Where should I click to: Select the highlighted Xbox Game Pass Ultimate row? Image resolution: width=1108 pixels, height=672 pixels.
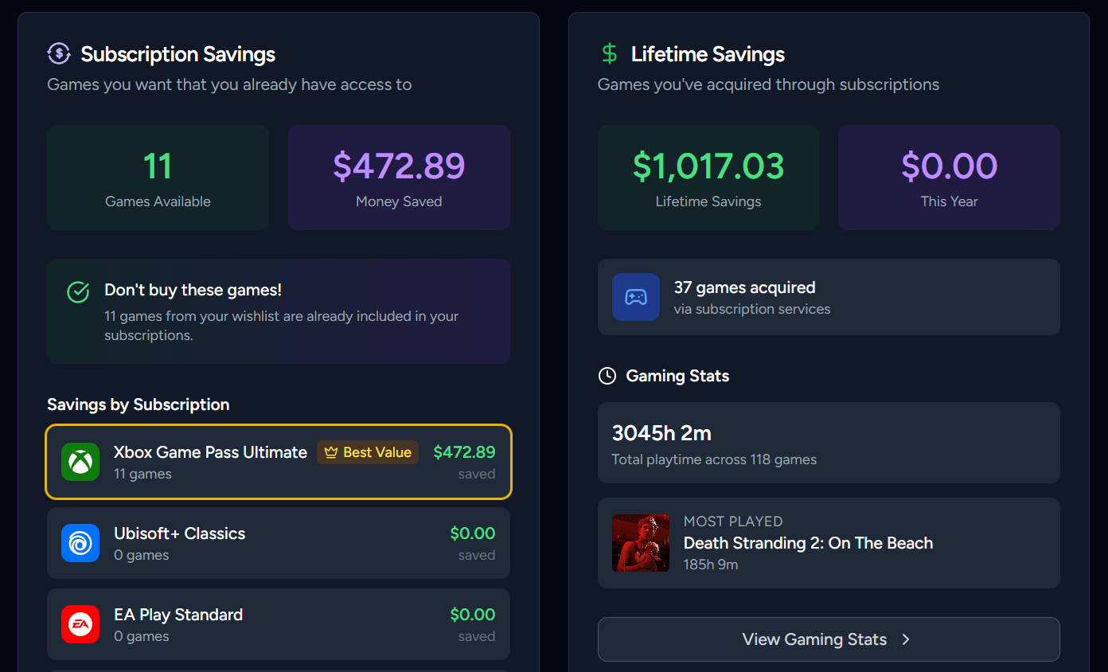[279, 462]
